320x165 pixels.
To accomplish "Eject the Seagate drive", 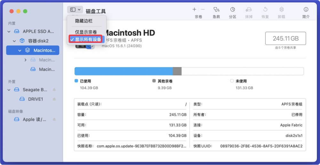I will pos(54,90).
